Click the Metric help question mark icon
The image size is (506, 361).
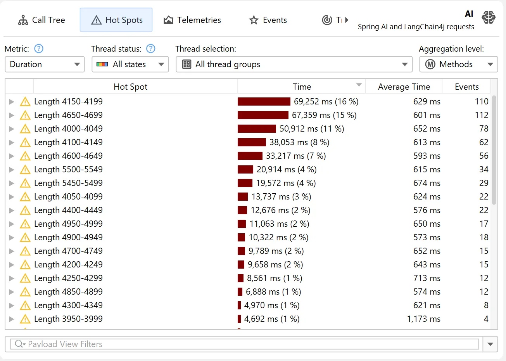tap(39, 49)
